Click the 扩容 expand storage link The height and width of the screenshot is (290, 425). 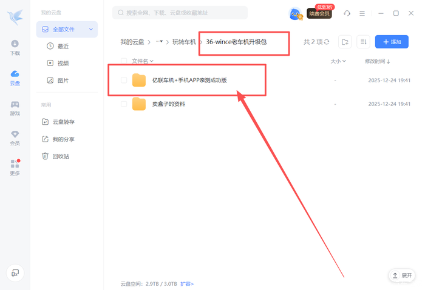click(x=187, y=284)
